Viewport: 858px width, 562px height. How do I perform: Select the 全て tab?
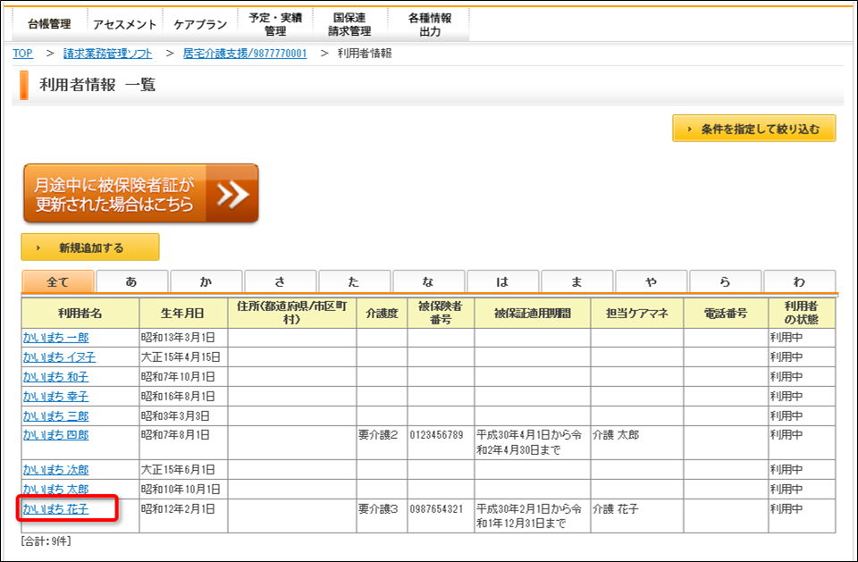(x=58, y=281)
